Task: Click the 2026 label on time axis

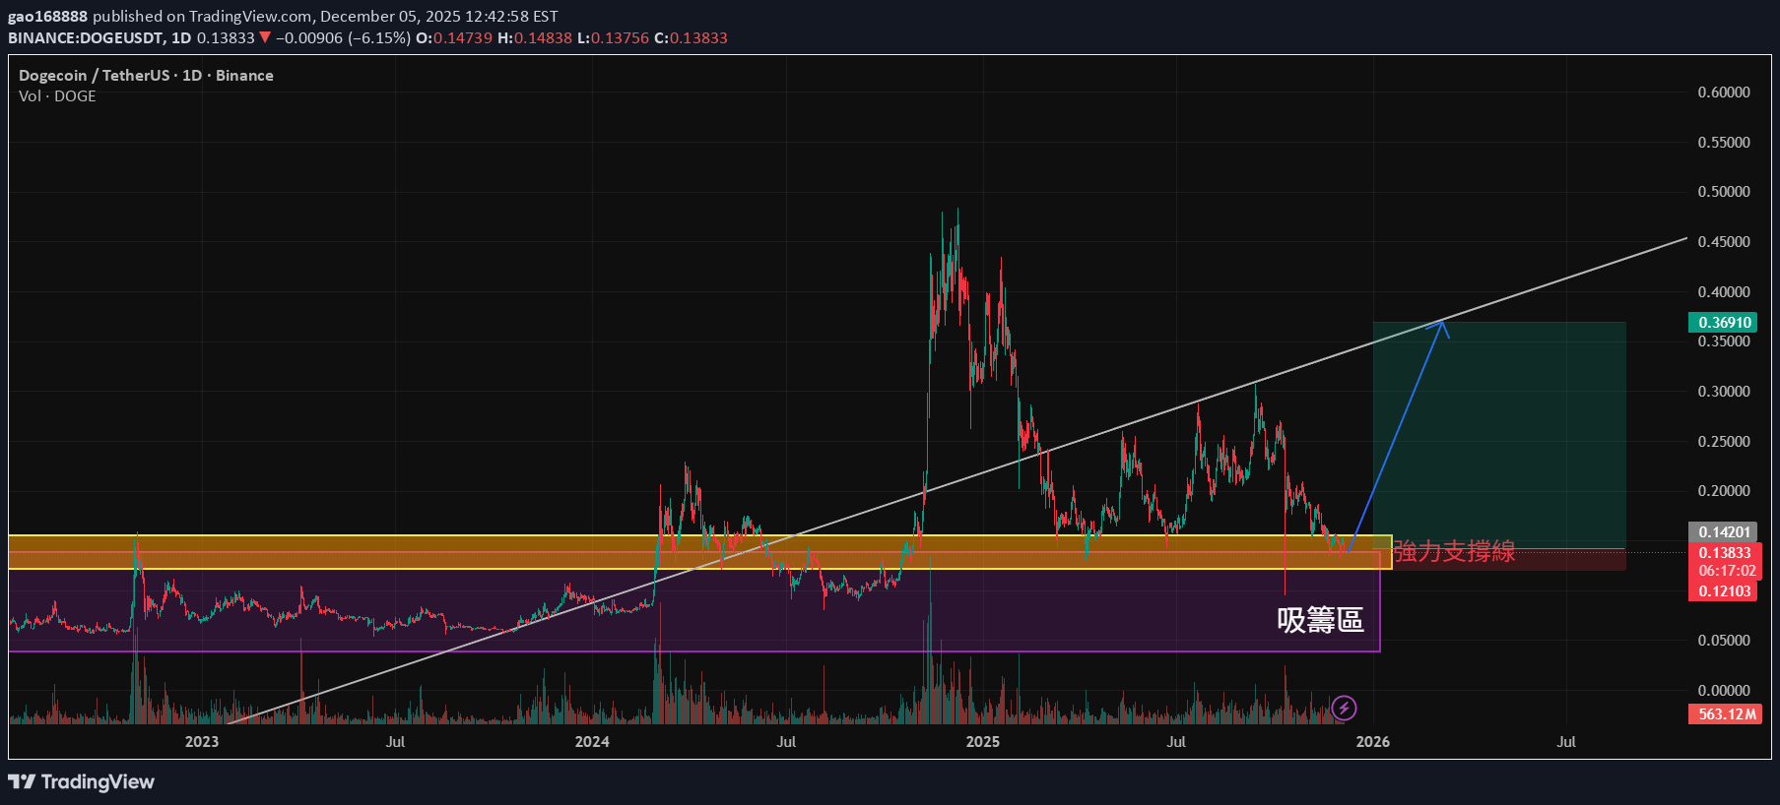Action: click(1372, 742)
